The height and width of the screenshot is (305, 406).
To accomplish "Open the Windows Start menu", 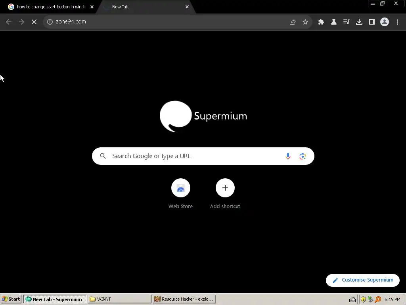I will click(11, 299).
